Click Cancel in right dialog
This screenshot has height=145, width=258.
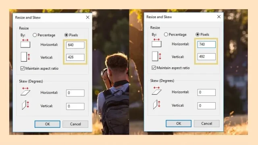point(207,124)
